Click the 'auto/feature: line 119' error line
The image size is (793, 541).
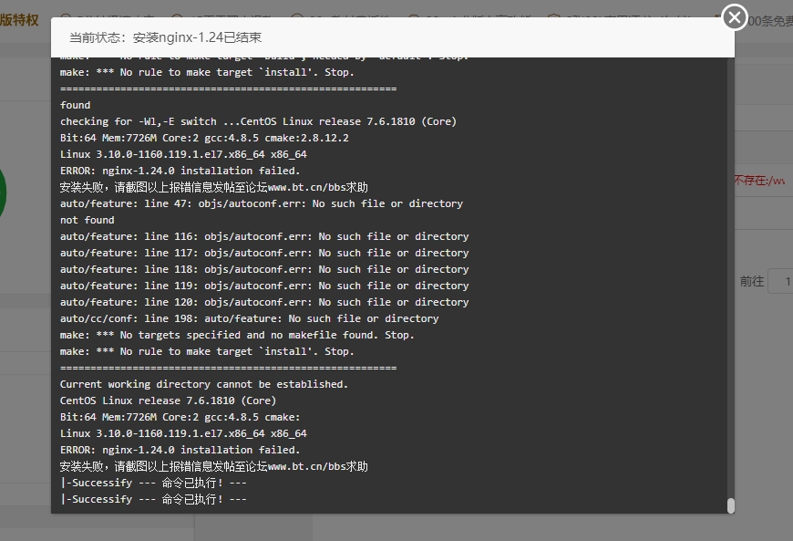(264, 286)
